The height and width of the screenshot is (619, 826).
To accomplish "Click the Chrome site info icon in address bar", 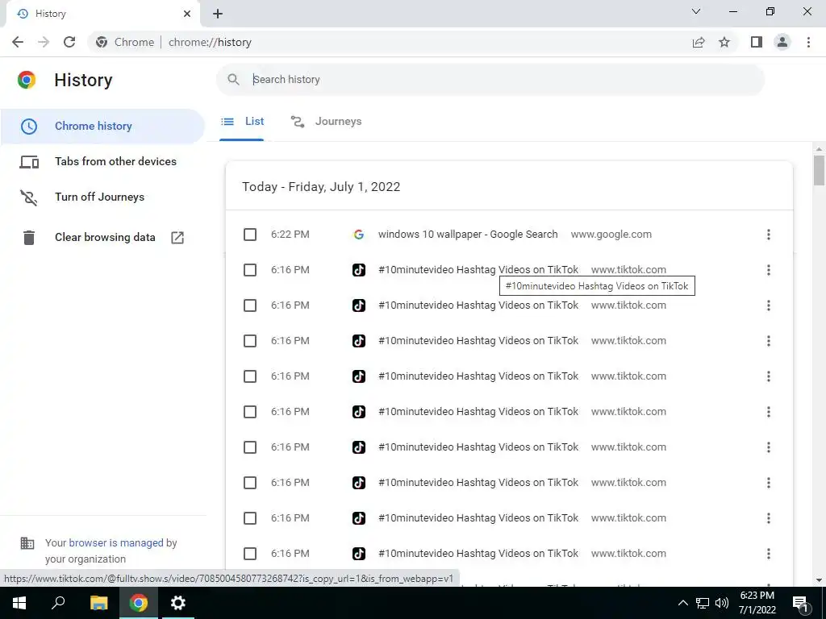I will pos(102,42).
